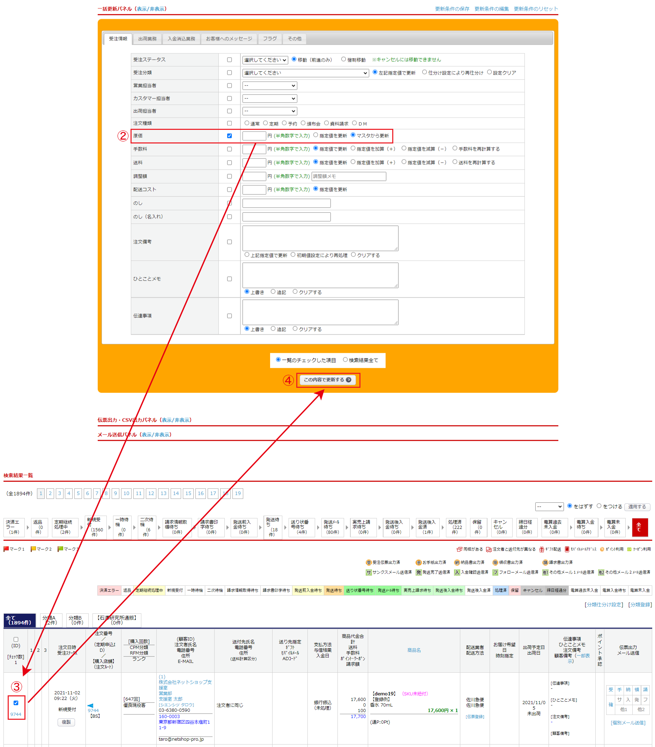Open the カスタマー担当者 dropdown
655x747 pixels.
270,98
